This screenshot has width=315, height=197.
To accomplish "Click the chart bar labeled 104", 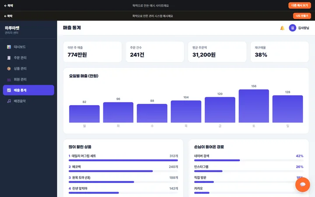I will click(x=186, y=112).
